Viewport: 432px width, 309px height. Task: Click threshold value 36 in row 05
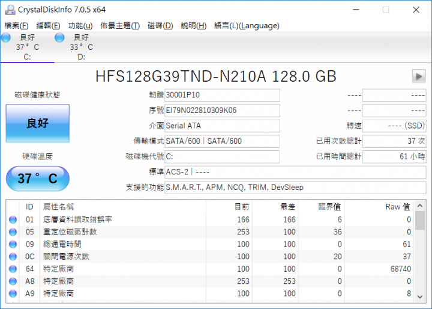pyautogui.click(x=337, y=232)
